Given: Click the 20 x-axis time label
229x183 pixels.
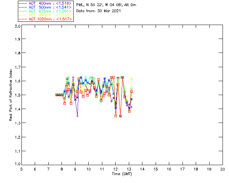Looking at the screenshot, I should pos(223,169).
